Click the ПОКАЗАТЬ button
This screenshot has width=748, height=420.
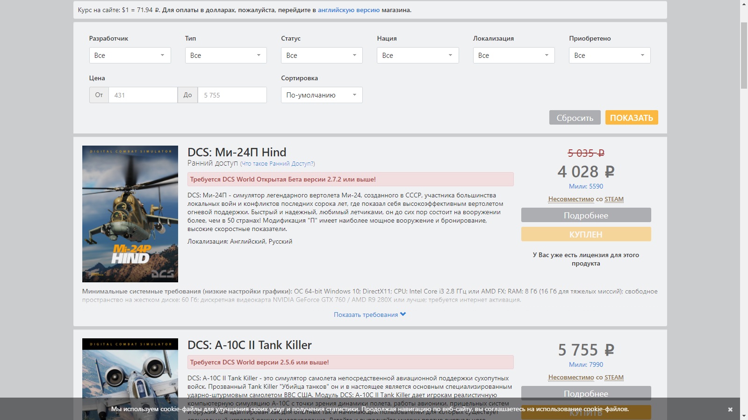coord(632,118)
